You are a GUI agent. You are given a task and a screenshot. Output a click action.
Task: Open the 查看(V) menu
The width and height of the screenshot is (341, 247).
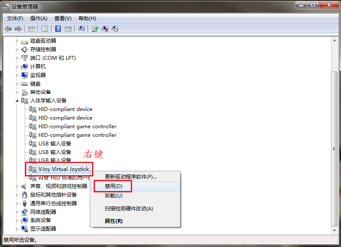click(x=63, y=19)
